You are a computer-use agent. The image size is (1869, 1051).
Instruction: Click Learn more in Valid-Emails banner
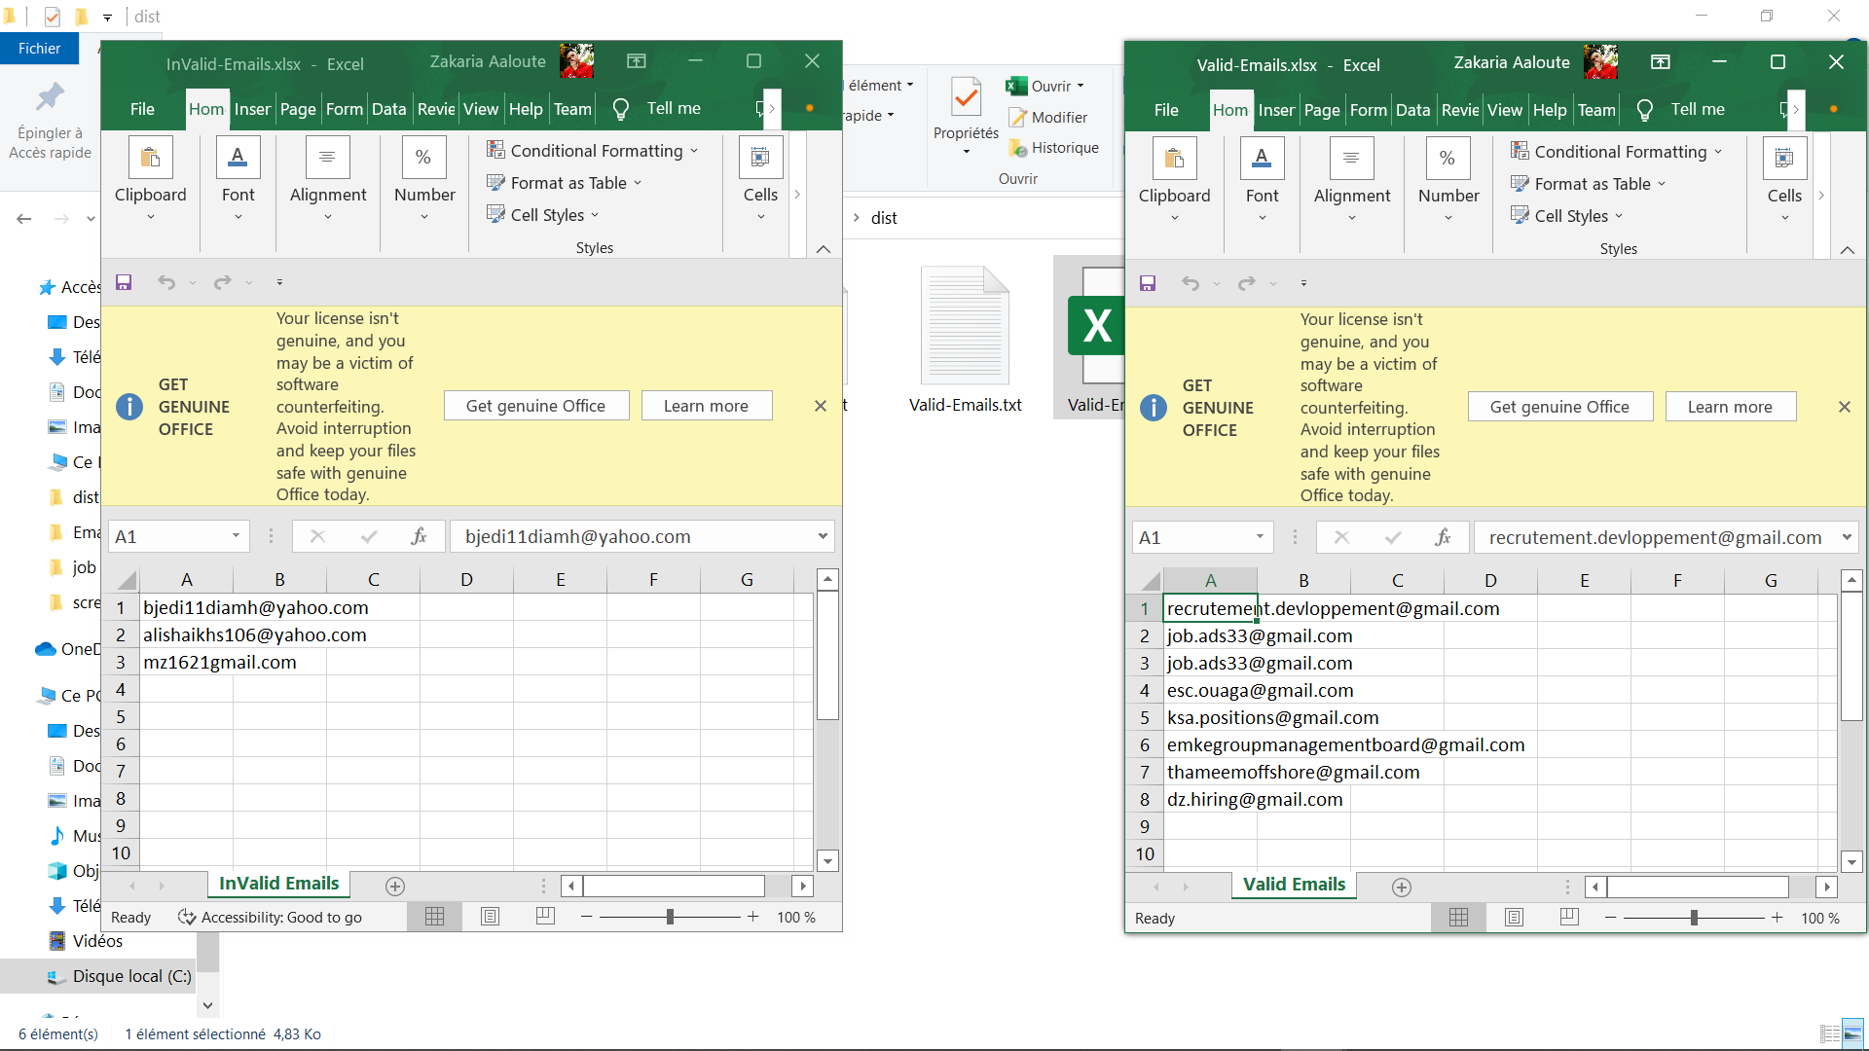[1730, 407]
